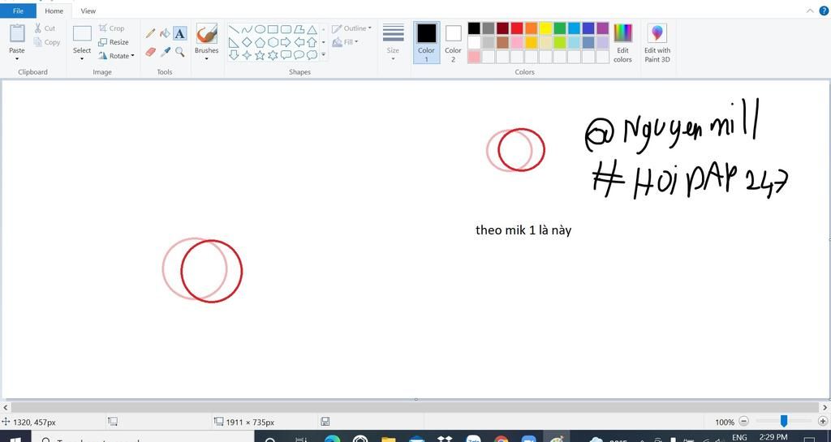Choose the brown color swatch
This screenshot has width=831, height=442.
coord(502,42)
